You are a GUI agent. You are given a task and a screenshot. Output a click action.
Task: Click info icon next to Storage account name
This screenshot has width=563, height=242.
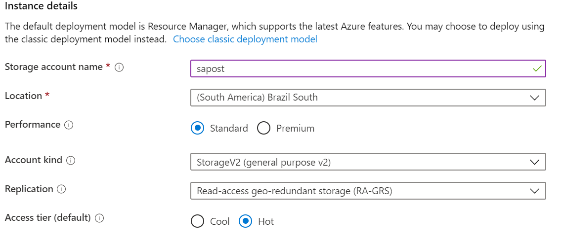(119, 68)
